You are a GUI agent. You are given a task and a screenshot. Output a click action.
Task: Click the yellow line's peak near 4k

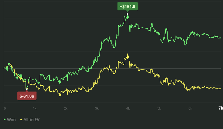128,54
